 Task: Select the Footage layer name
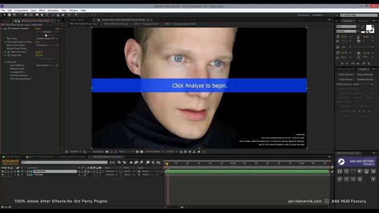coord(38,175)
